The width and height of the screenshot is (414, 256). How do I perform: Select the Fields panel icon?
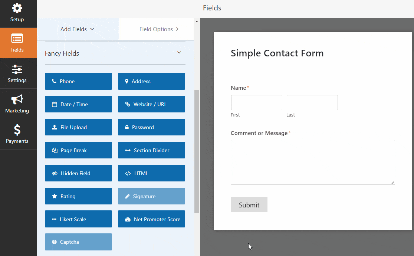click(x=17, y=39)
